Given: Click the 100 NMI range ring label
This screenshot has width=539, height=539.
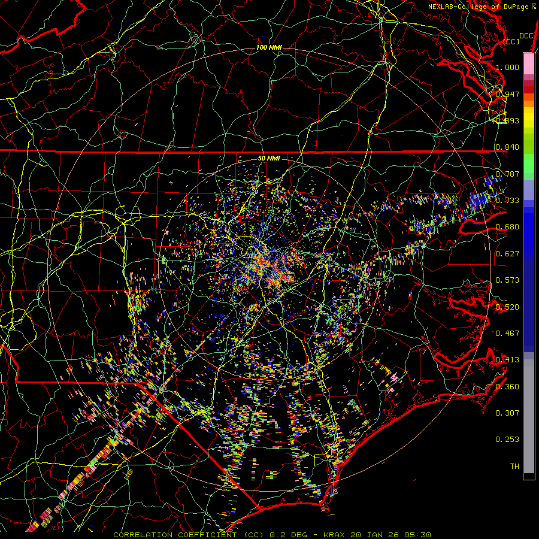Looking at the screenshot, I should (269, 47).
